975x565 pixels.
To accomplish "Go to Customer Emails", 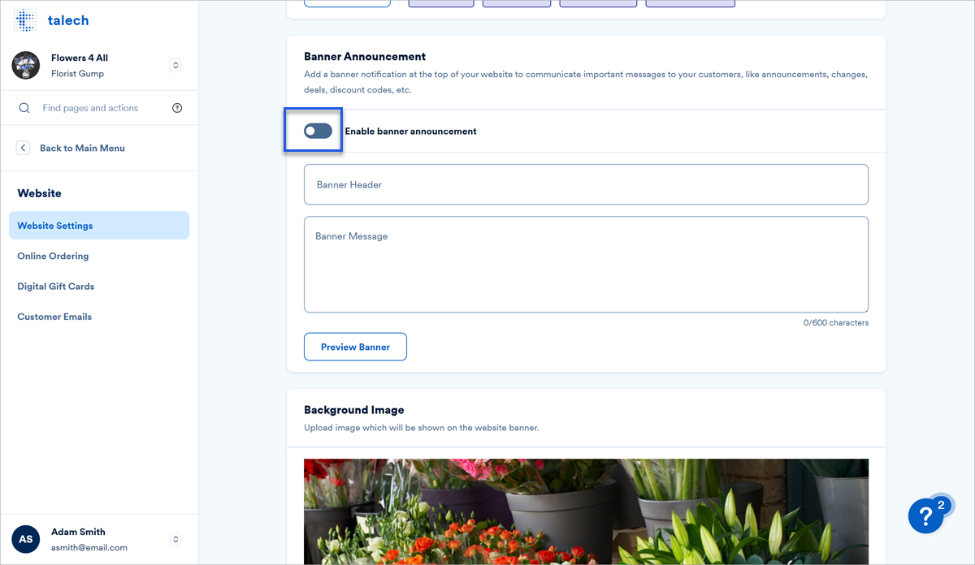I will coord(54,316).
